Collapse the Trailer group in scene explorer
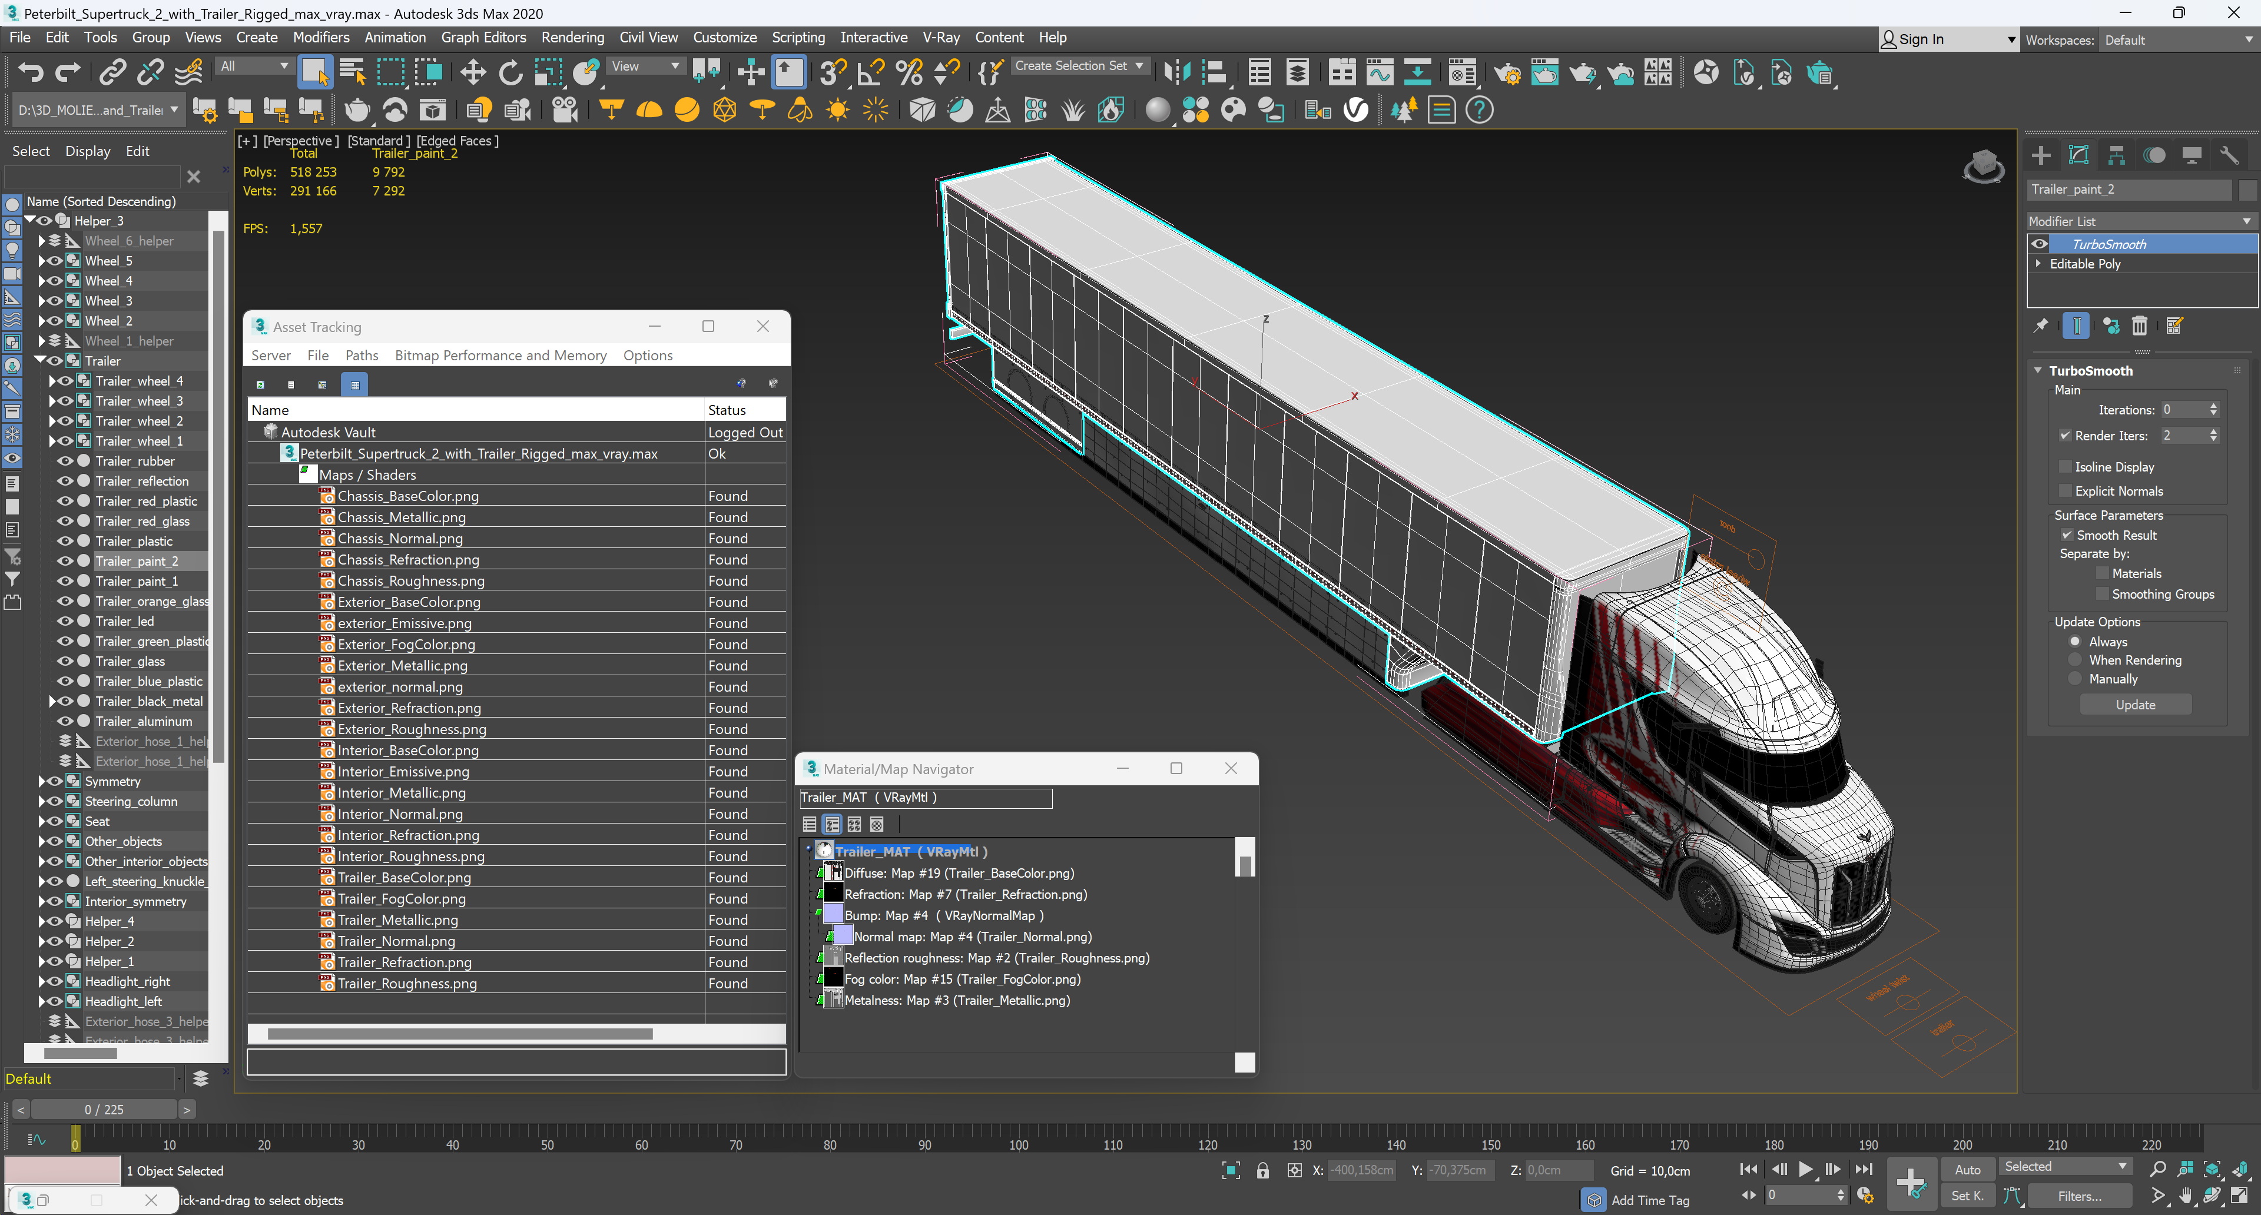 click(x=39, y=360)
